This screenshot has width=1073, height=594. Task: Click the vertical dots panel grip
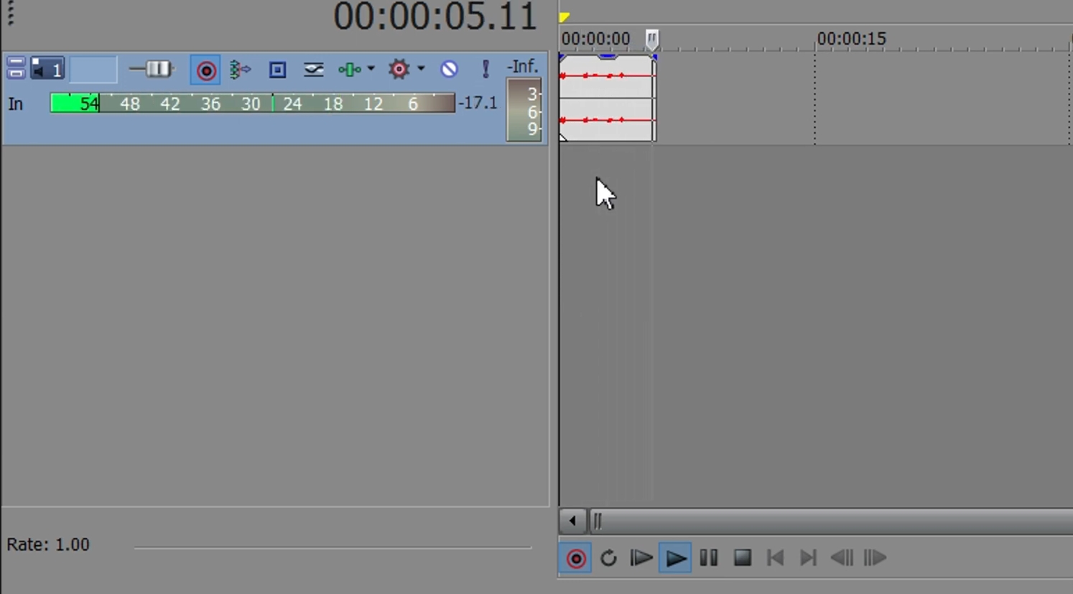pyautogui.click(x=11, y=14)
